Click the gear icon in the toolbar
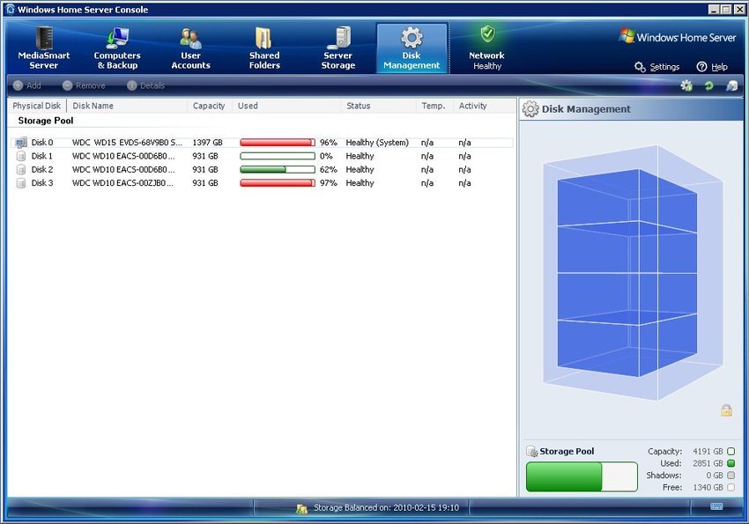The height and width of the screenshot is (524, 749). pyautogui.click(x=686, y=85)
